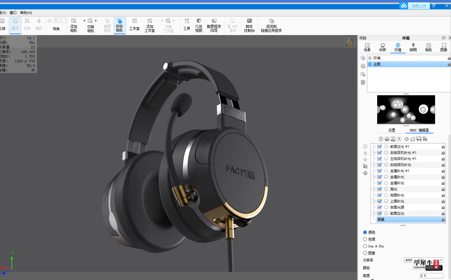The height and width of the screenshot is (280, 451).
Task: Uncheck the 前面主光 #1 checkbox
Action: point(380,147)
